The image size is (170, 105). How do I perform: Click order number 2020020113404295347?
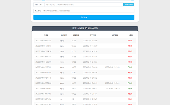[x=43, y=62]
